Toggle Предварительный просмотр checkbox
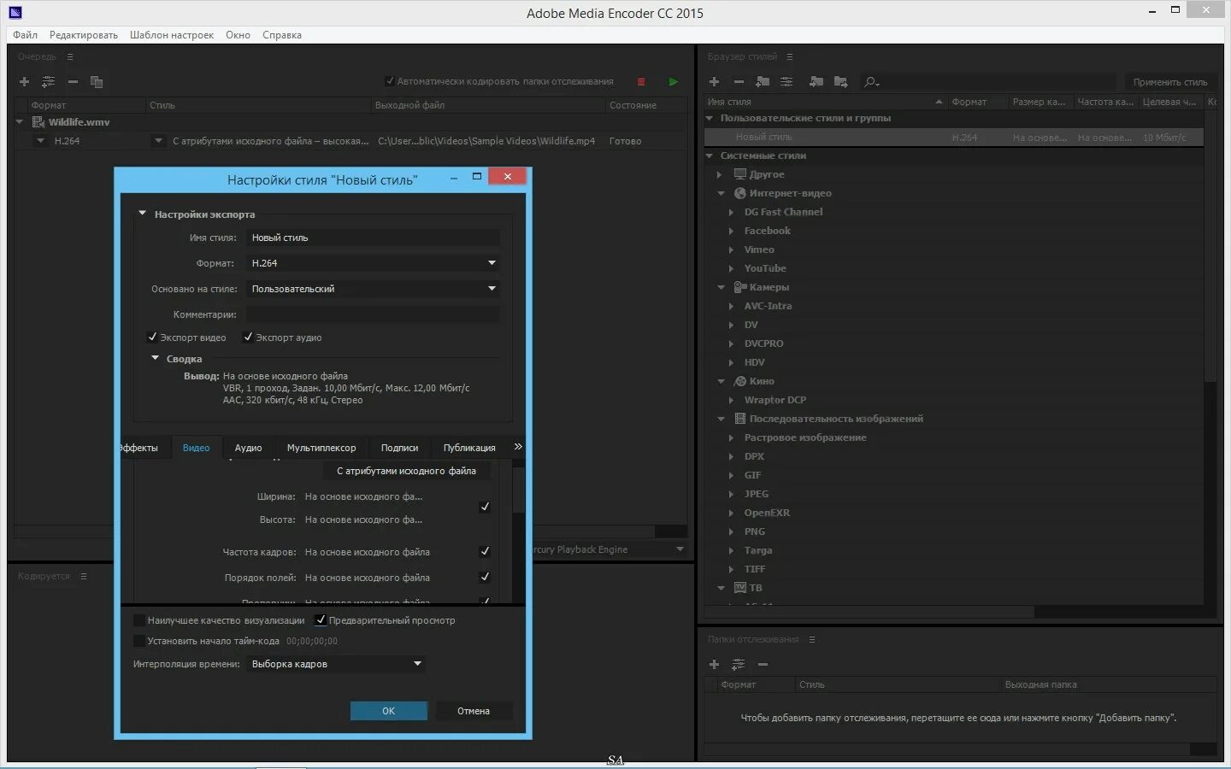1231x769 pixels. click(x=321, y=620)
